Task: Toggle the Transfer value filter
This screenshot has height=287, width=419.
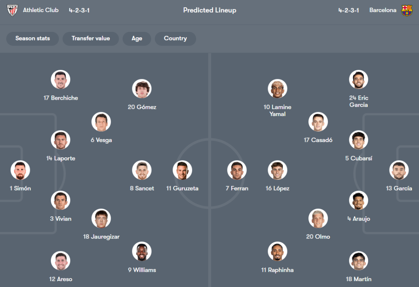Action: click(91, 38)
